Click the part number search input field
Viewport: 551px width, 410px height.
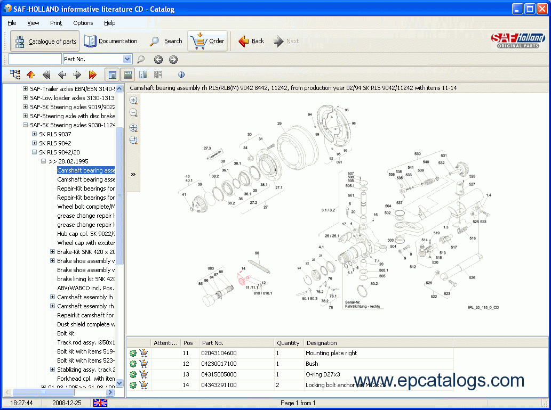35,59
